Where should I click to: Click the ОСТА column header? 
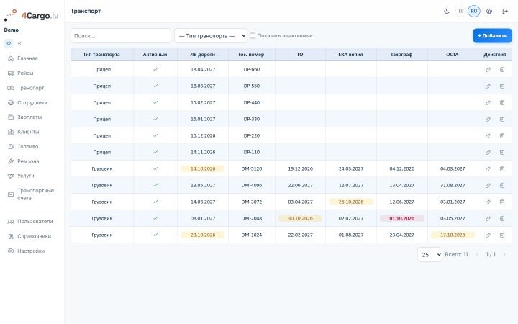[453, 55]
